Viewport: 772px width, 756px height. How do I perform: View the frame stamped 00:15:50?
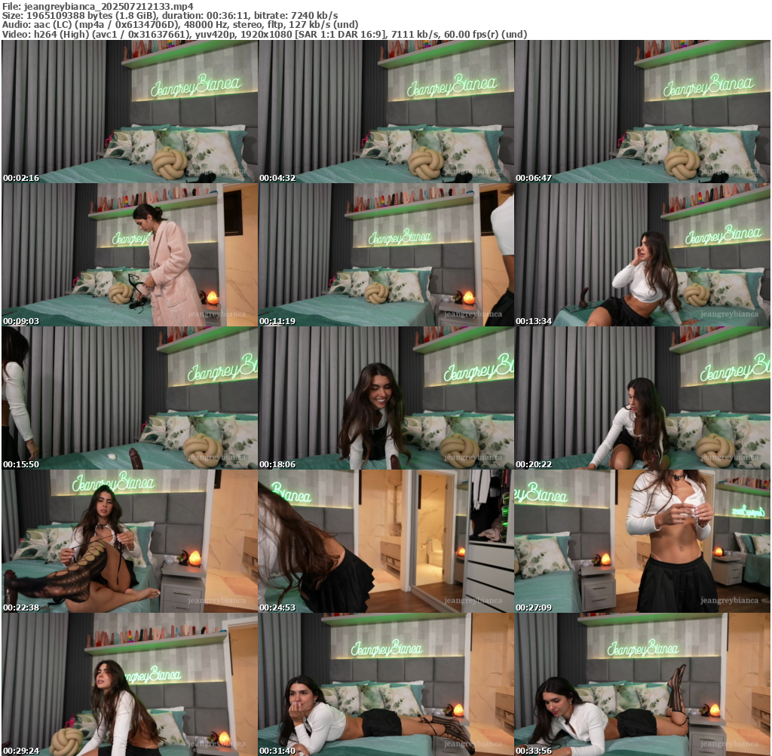click(x=130, y=398)
